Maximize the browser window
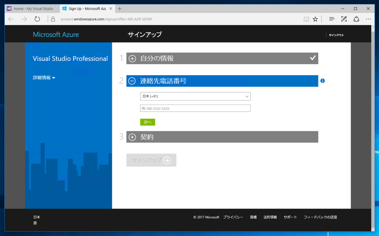 point(355,9)
